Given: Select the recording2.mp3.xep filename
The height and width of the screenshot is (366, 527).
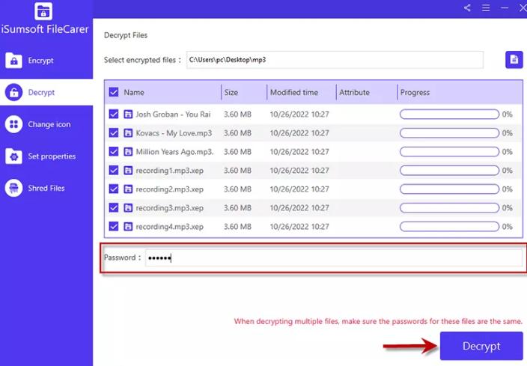Looking at the screenshot, I should coord(169,189).
